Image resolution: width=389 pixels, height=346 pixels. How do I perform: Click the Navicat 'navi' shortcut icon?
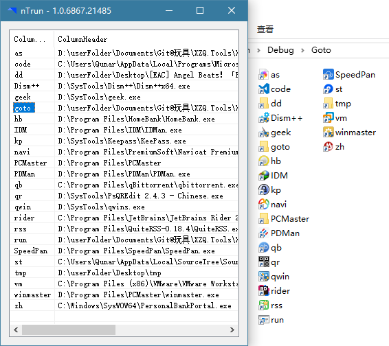coord(263,204)
